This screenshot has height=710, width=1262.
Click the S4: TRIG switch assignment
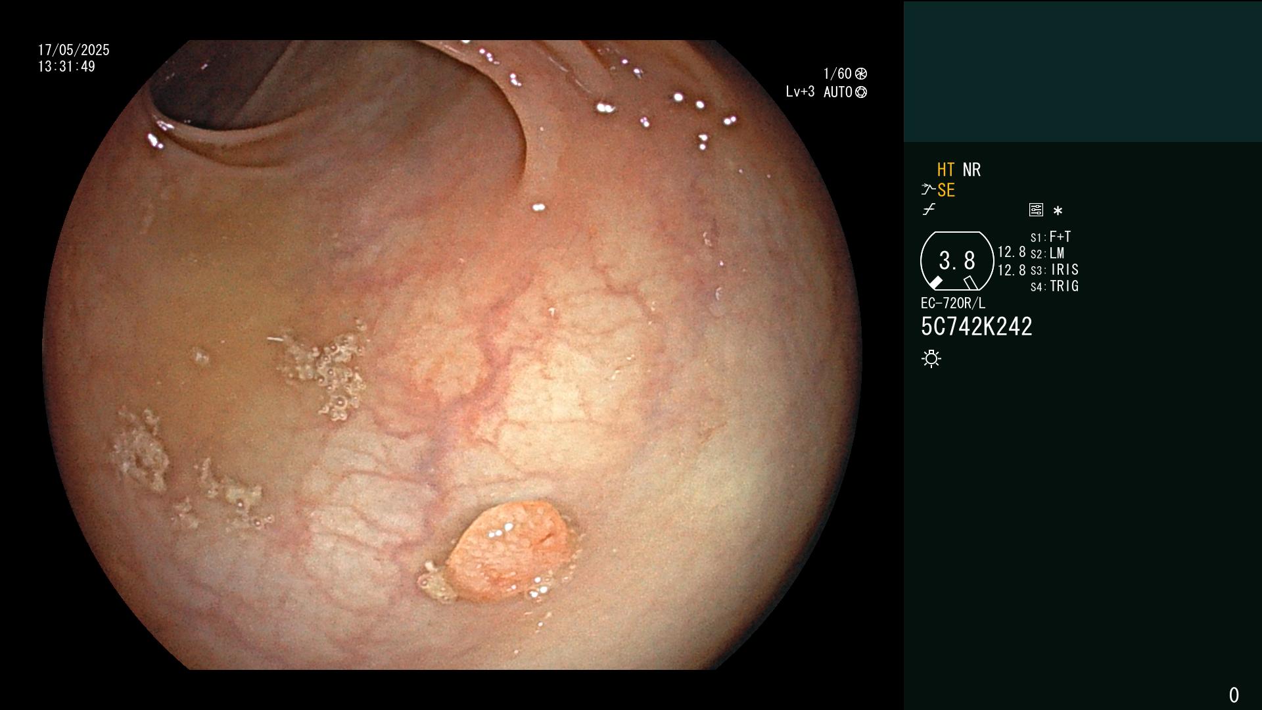[x=1054, y=286]
